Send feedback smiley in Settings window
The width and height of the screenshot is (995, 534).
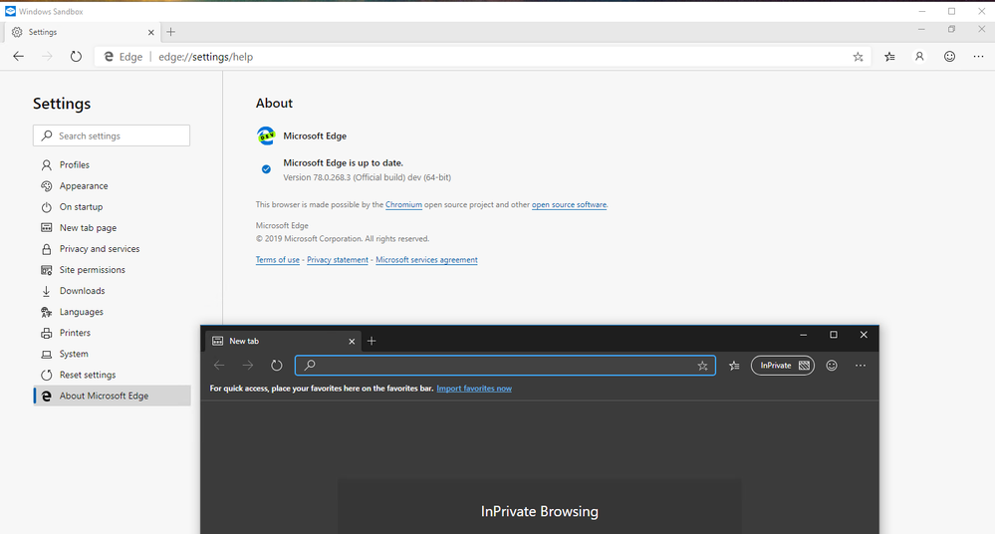949,57
